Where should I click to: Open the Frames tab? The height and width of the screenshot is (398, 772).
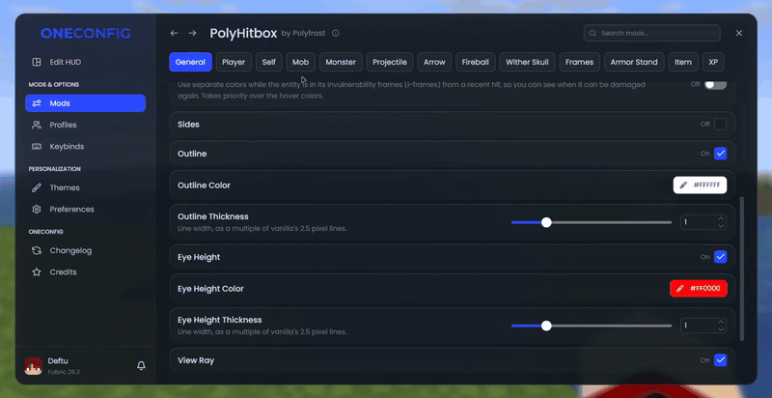pos(580,62)
